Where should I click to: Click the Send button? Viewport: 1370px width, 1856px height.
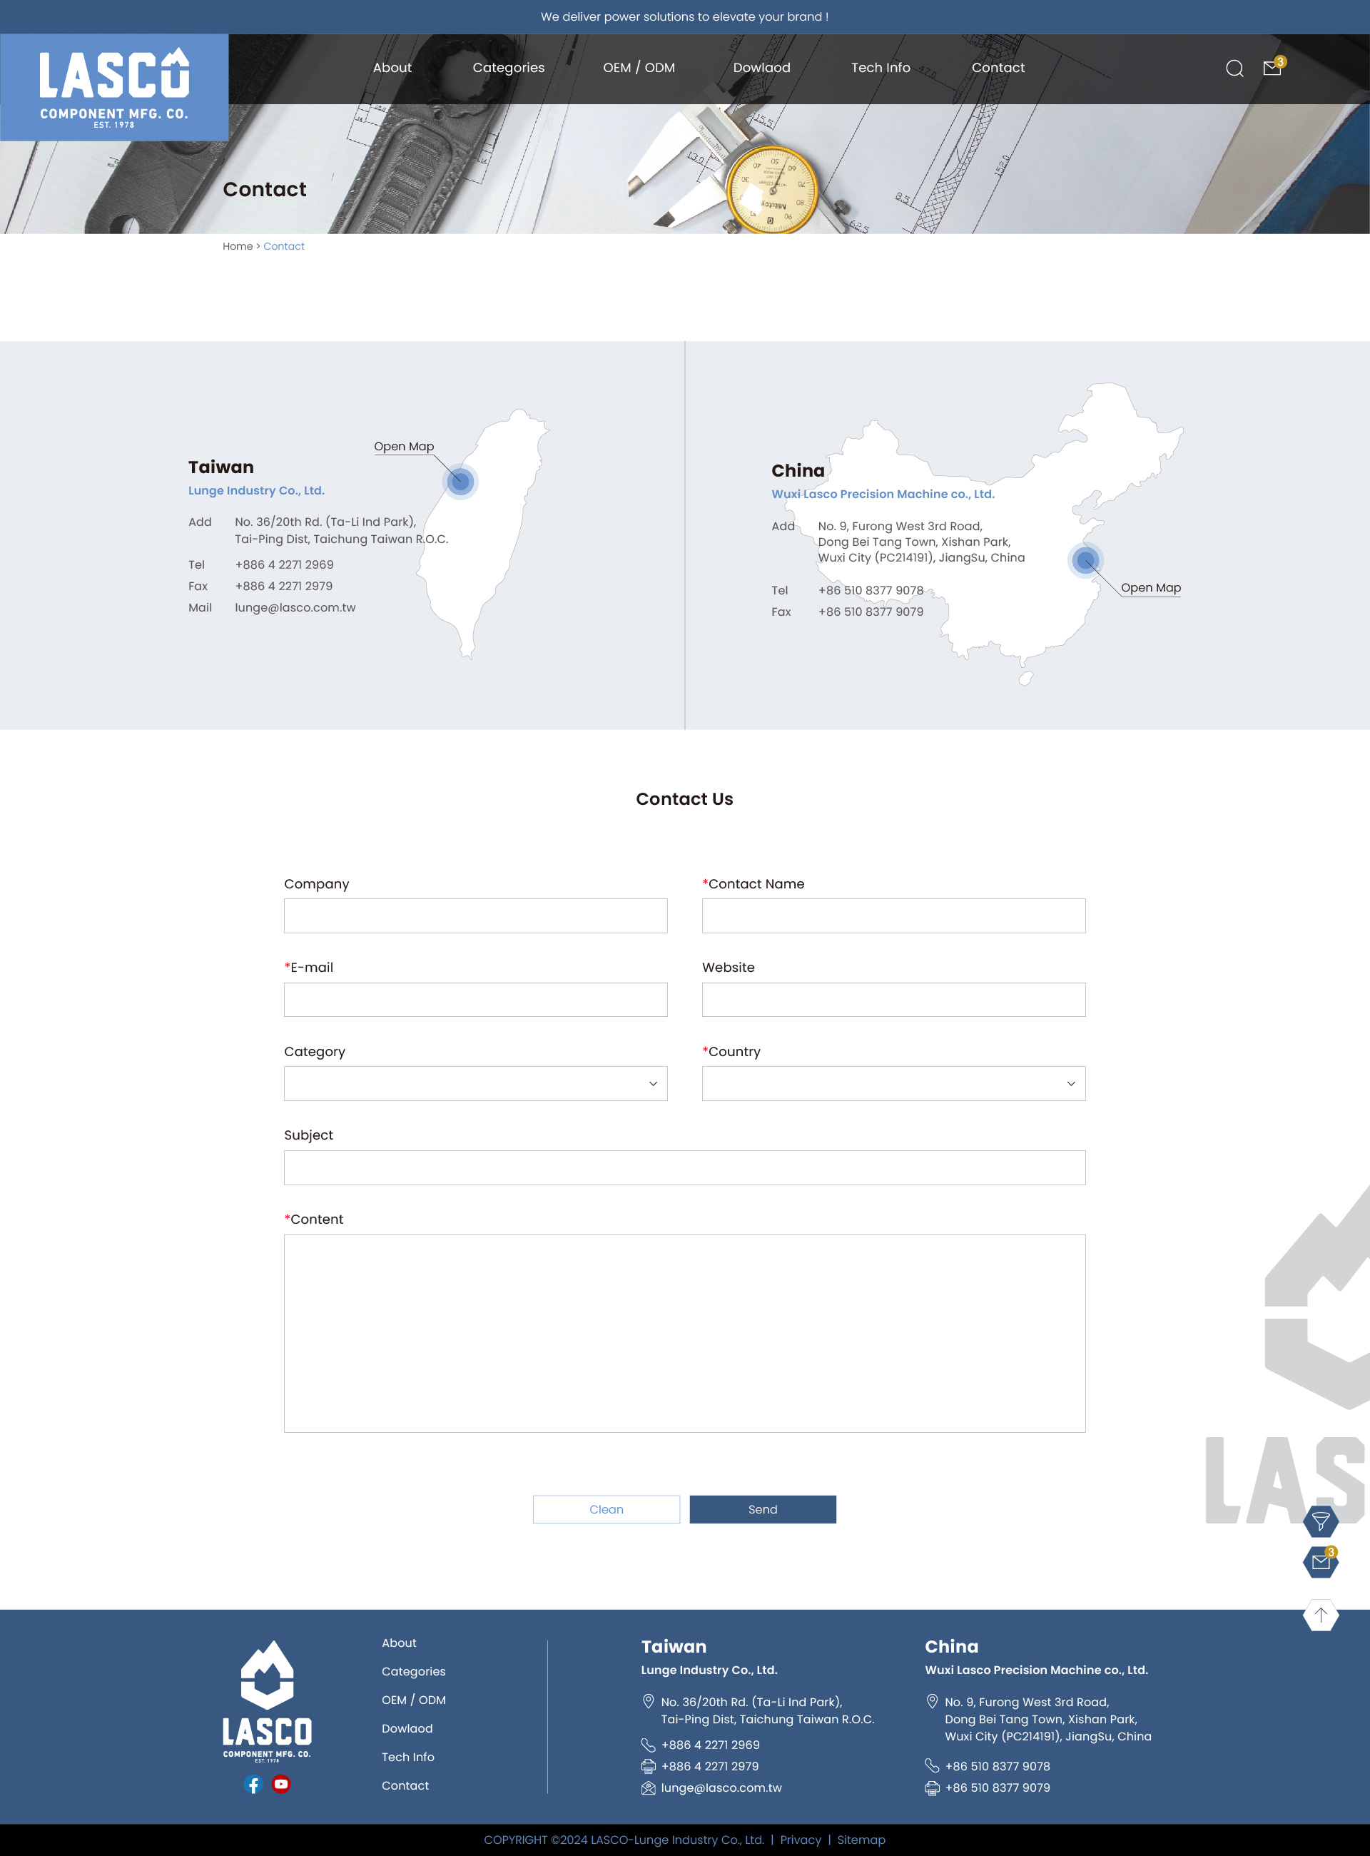click(762, 1509)
